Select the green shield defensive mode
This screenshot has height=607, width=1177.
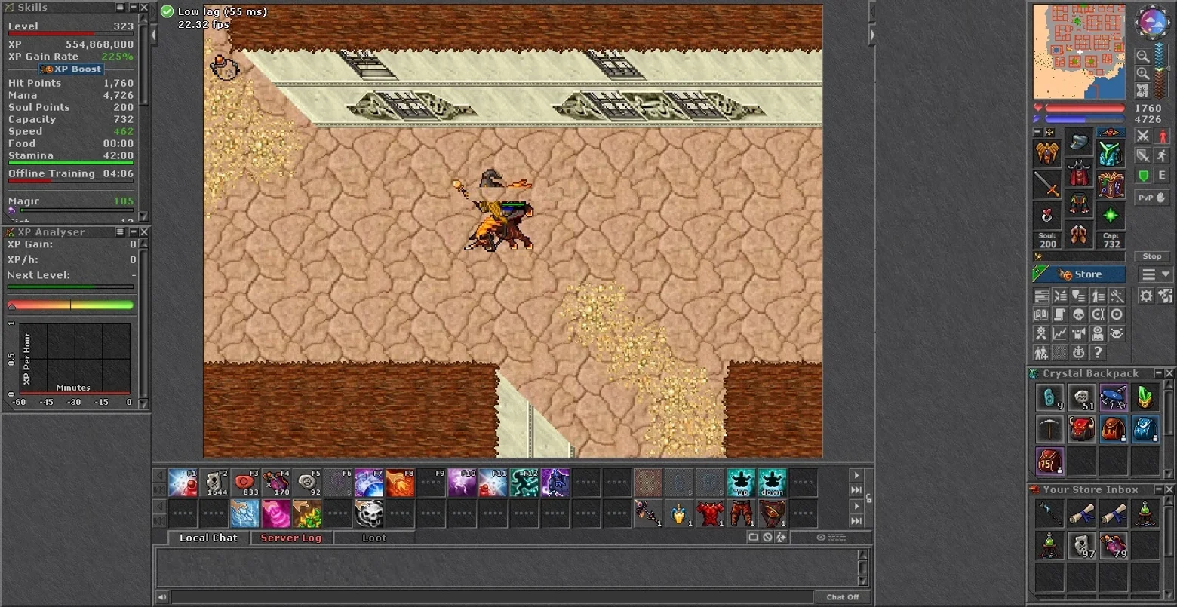pyautogui.click(x=1143, y=176)
